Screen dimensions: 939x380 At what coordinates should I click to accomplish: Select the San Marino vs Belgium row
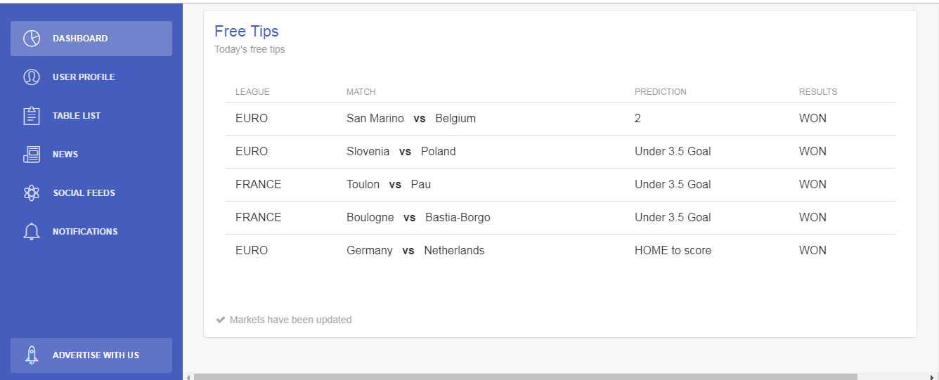coord(560,119)
